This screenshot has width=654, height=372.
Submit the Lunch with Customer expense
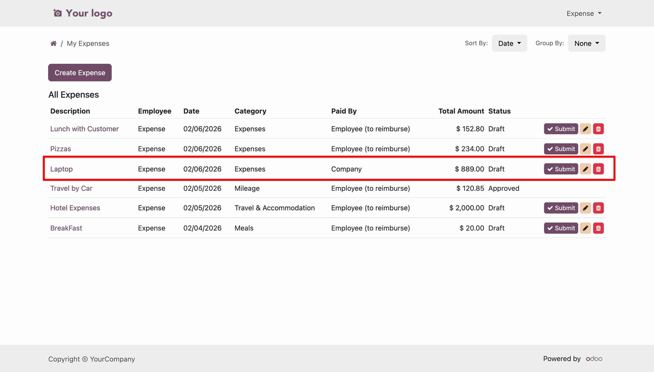tap(561, 129)
